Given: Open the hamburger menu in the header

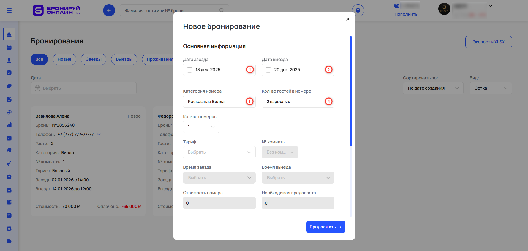Looking at the screenshot, I should click(9, 10).
